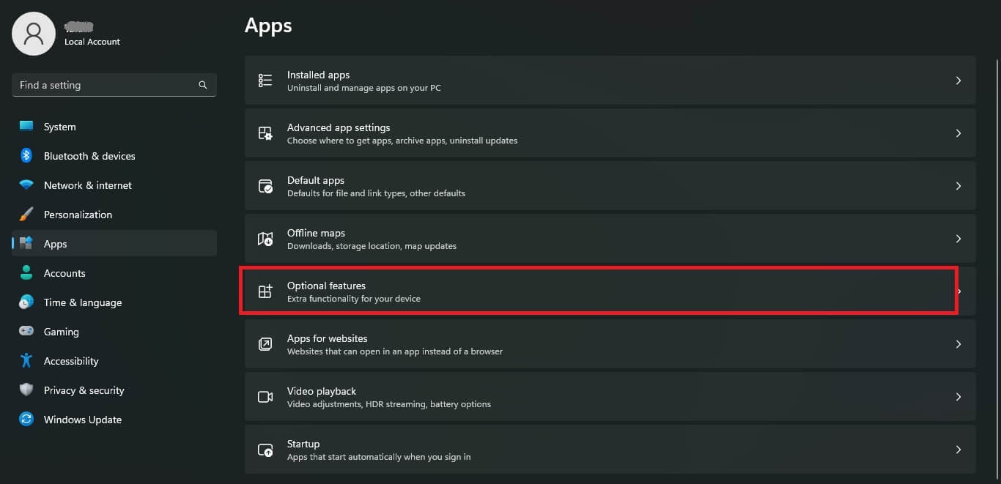The image size is (1001, 484).
Task: Click the Advanced app settings icon
Action: coord(265,133)
